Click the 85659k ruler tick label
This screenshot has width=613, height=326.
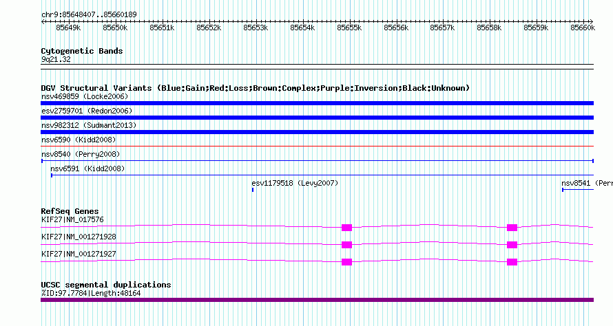point(536,28)
